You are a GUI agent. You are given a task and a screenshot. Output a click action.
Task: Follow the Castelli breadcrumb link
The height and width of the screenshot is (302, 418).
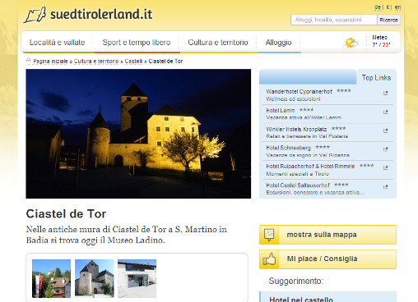click(133, 61)
